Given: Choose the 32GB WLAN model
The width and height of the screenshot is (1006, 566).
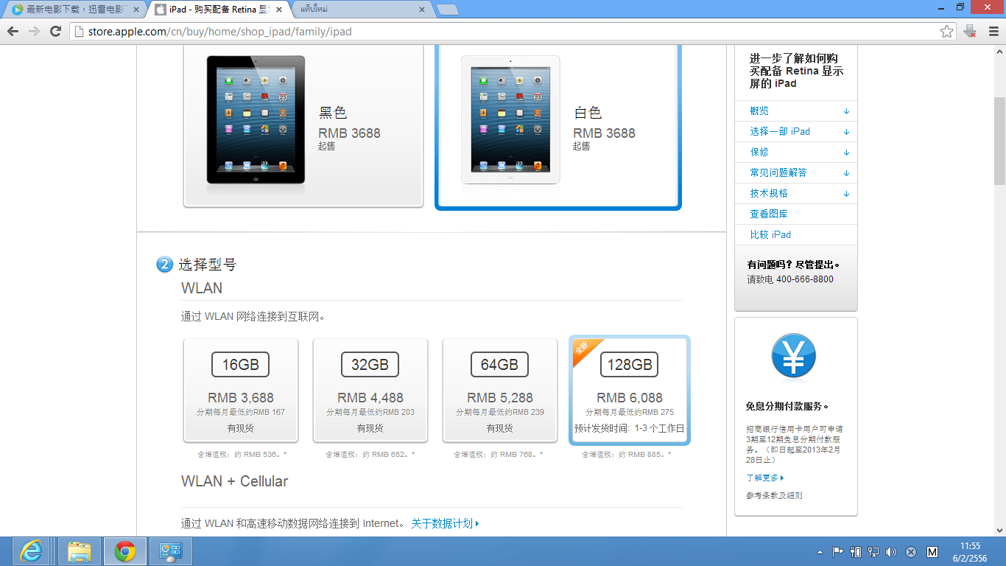Looking at the screenshot, I should click(x=370, y=391).
